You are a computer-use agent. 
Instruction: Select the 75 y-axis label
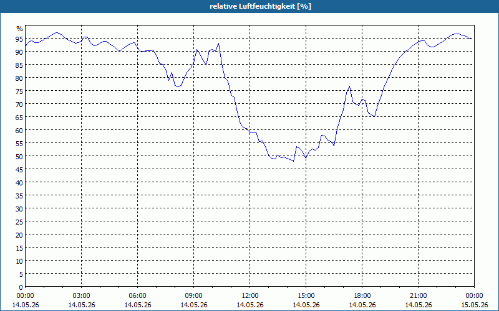pos(19,91)
